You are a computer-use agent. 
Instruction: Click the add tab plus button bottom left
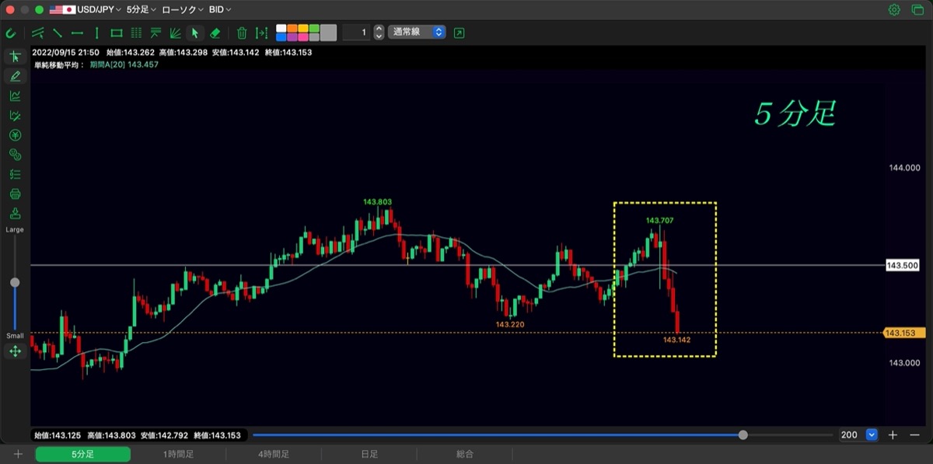18,454
